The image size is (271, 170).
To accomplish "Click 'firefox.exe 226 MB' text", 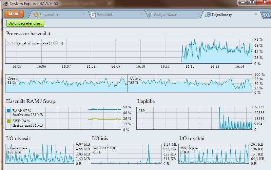I will click(28, 126).
